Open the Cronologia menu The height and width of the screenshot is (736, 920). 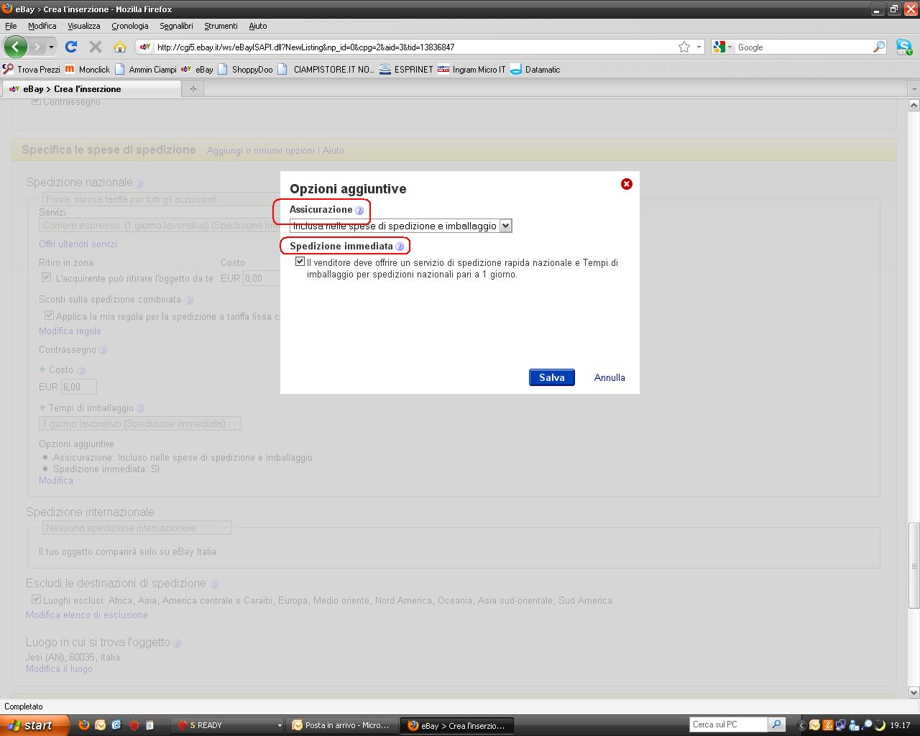[x=130, y=26]
